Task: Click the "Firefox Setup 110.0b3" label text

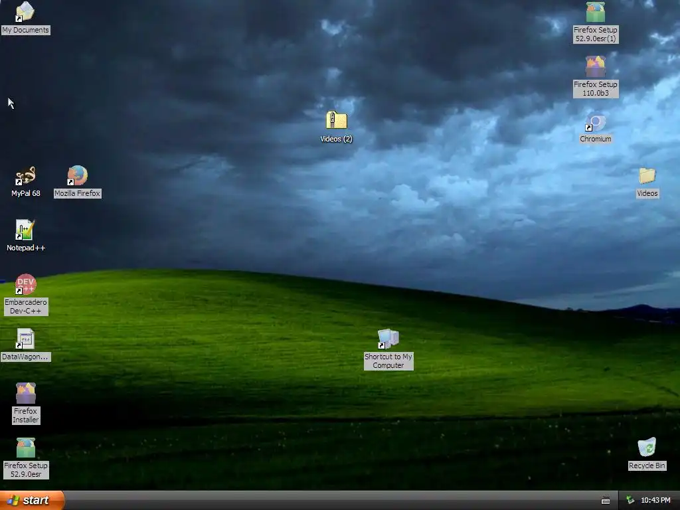Action: [x=596, y=89]
